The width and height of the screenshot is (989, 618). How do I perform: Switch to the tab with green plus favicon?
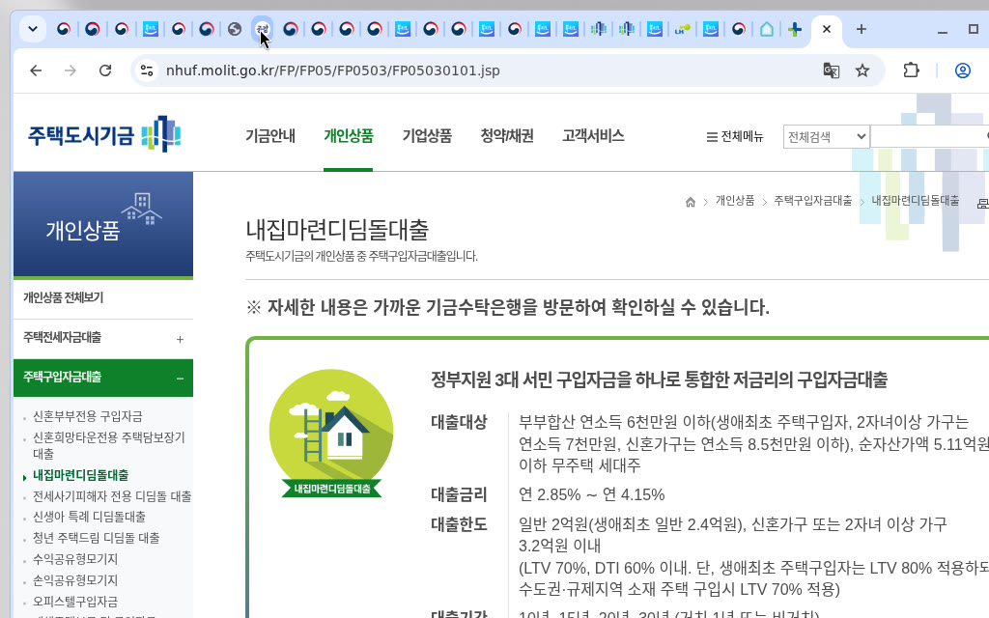point(795,29)
